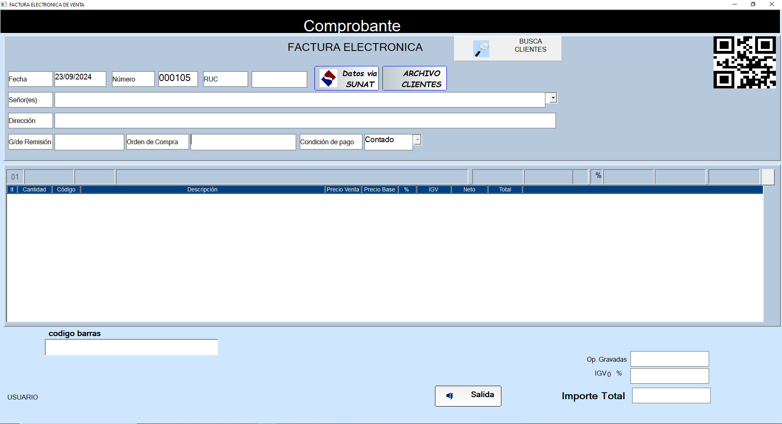Focus the Orden de Compra input field
The image size is (782, 424).
point(243,142)
